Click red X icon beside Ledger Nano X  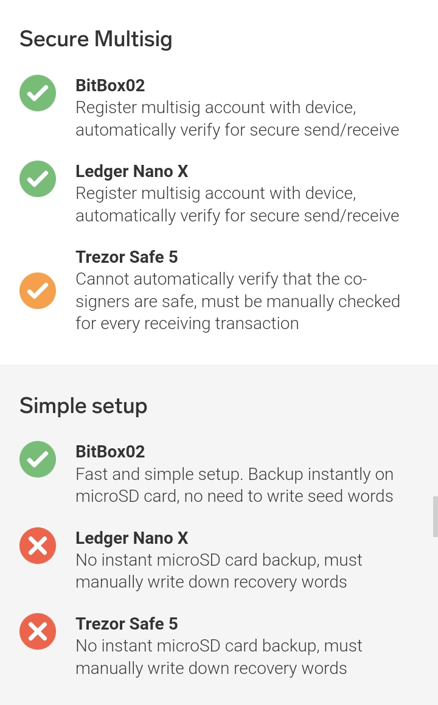[38, 546]
